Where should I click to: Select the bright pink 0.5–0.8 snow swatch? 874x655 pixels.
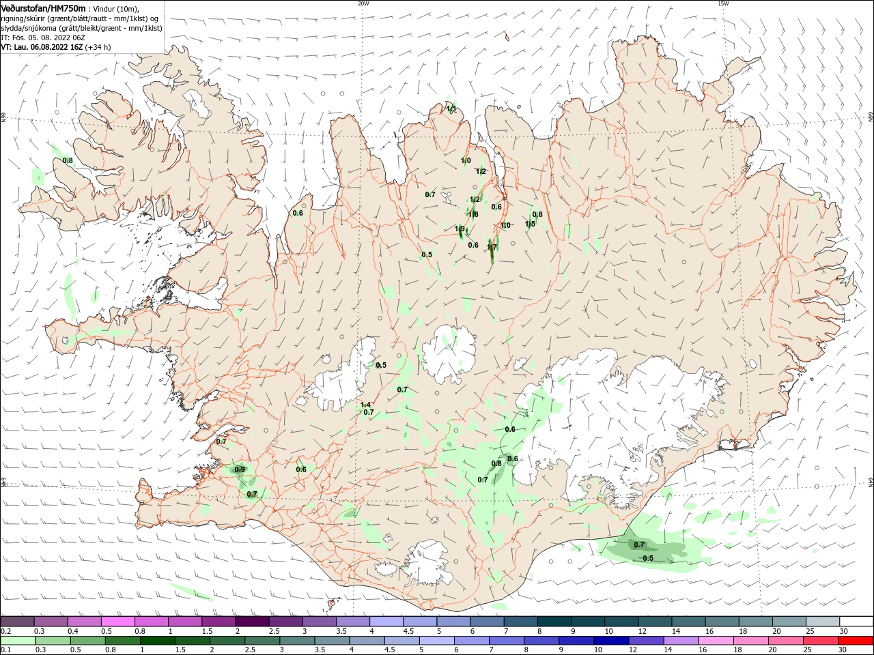tap(118, 622)
